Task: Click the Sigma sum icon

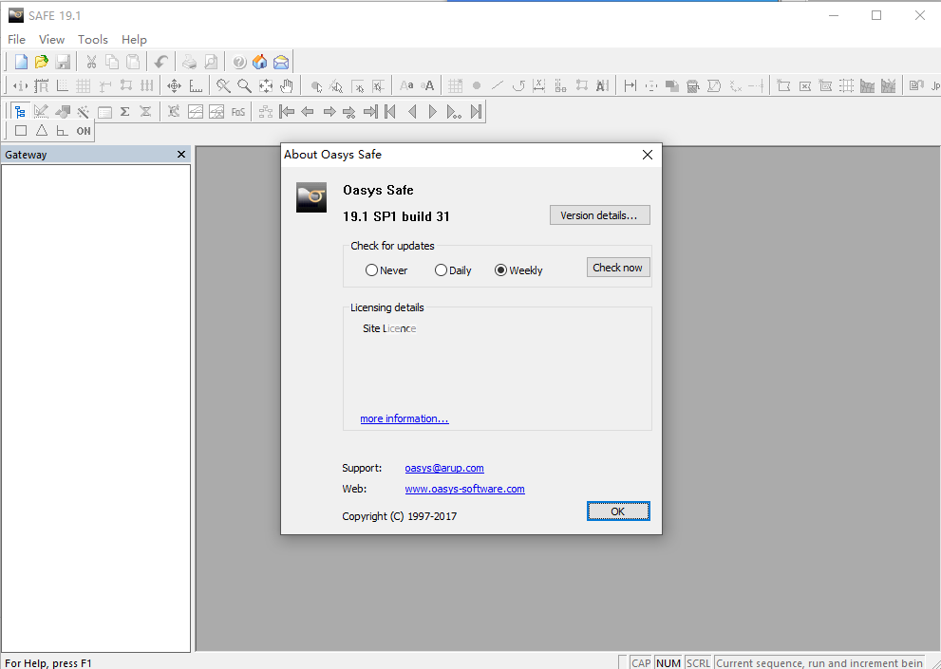Action: (124, 112)
